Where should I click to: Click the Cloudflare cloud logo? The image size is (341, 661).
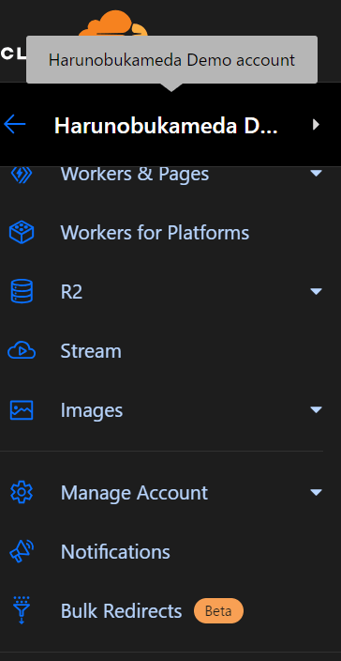[113, 23]
